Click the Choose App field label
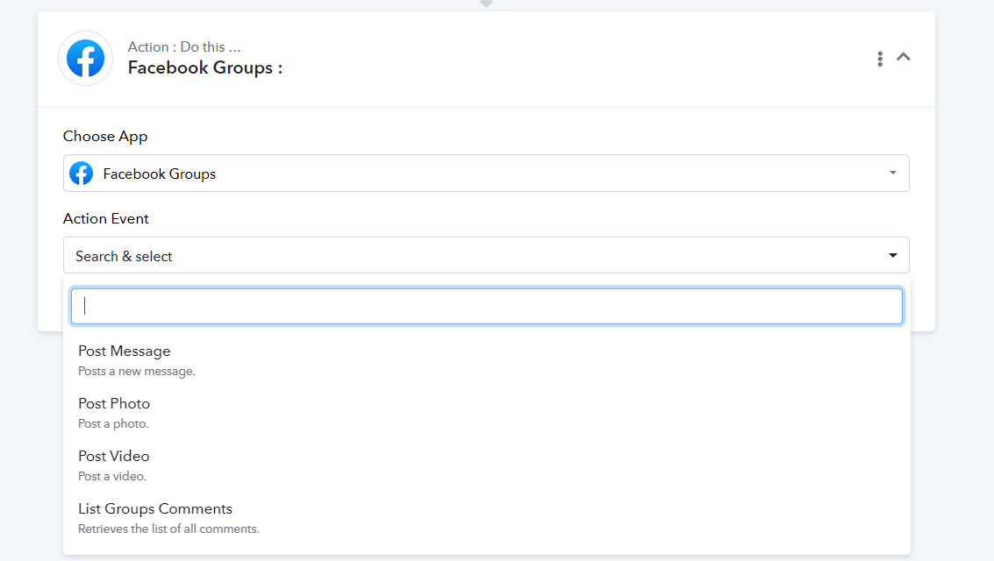Image resolution: width=994 pixels, height=561 pixels. pyautogui.click(x=105, y=136)
